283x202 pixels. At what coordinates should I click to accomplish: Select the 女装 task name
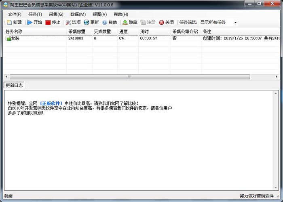pos(15,38)
